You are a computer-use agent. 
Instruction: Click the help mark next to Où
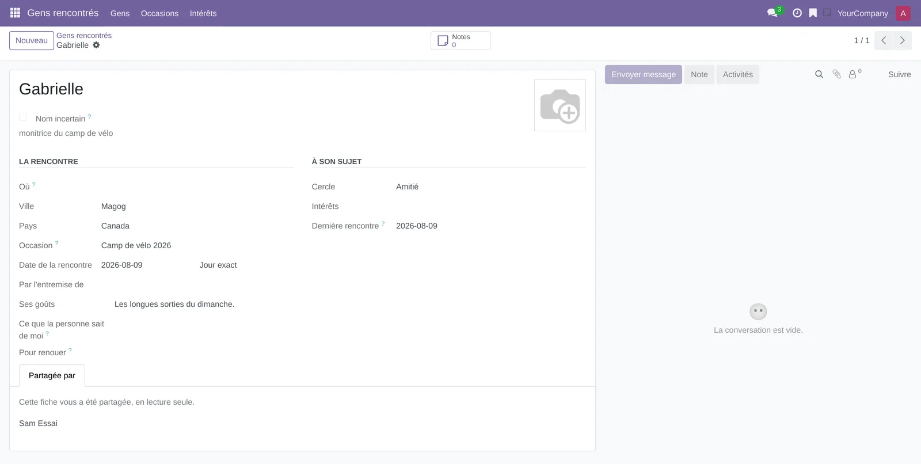click(34, 184)
